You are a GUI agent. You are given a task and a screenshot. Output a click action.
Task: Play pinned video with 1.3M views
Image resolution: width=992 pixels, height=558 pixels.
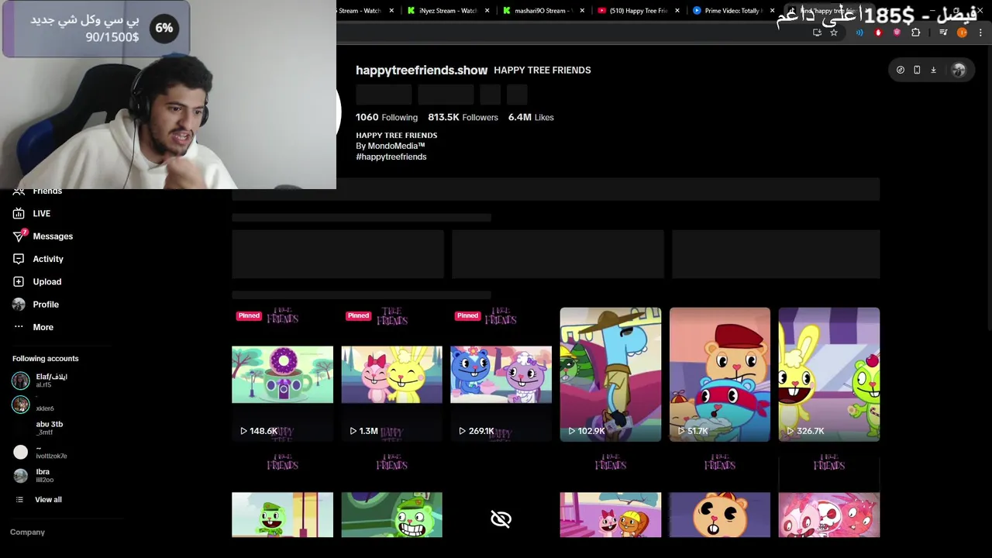(391, 374)
